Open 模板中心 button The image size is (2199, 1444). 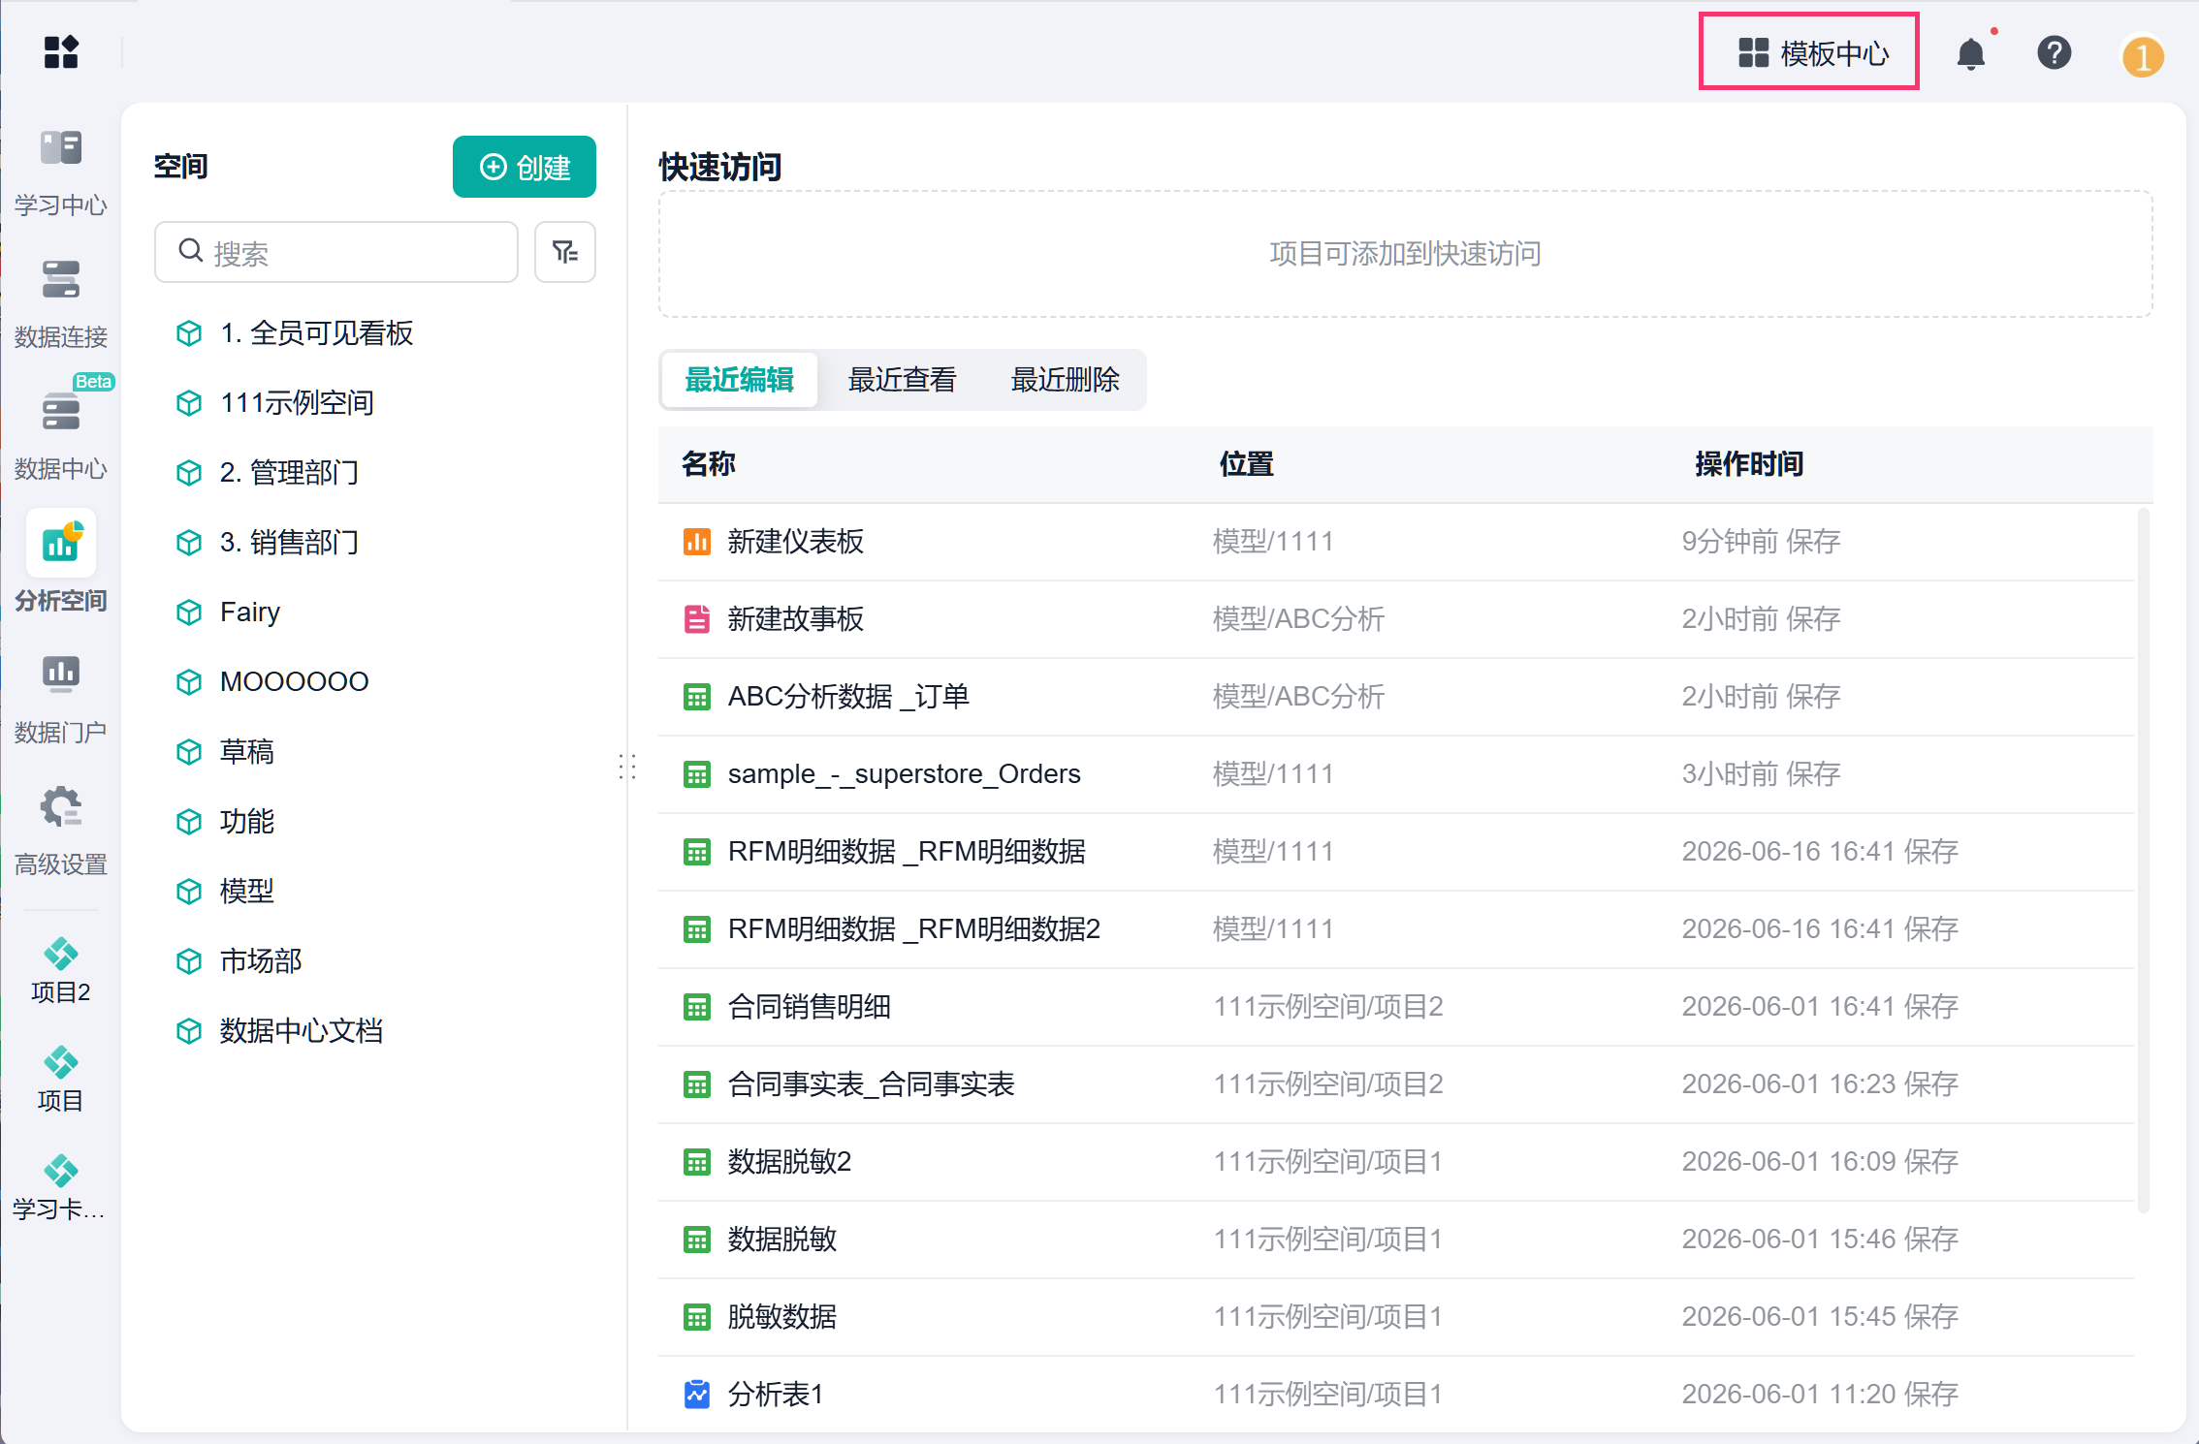(x=1810, y=52)
